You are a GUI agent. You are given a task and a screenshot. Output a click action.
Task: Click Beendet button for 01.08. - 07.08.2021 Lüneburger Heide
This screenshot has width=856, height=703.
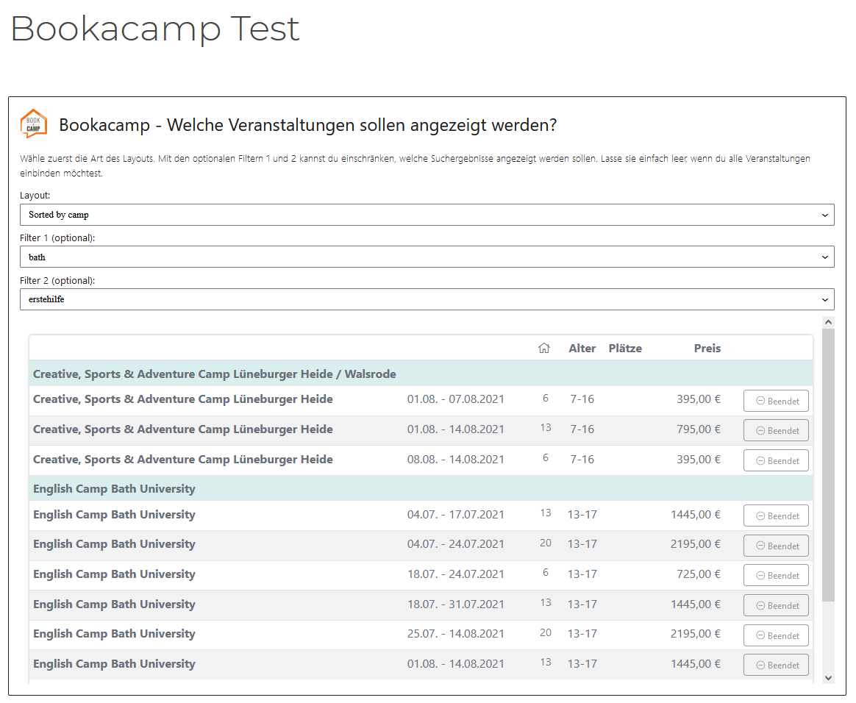pos(776,402)
